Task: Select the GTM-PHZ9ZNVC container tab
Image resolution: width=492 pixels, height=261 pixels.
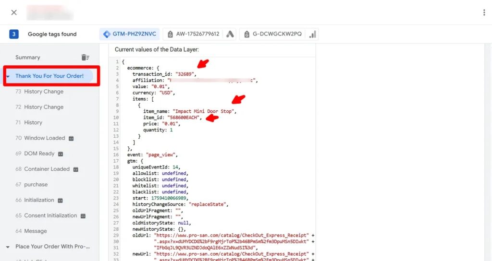Action: pos(130,34)
